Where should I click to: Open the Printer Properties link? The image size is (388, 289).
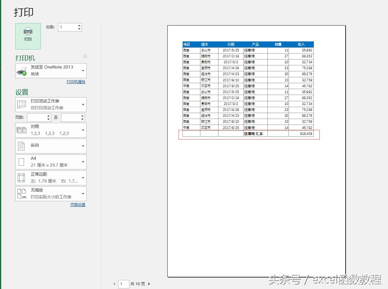(x=76, y=82)
